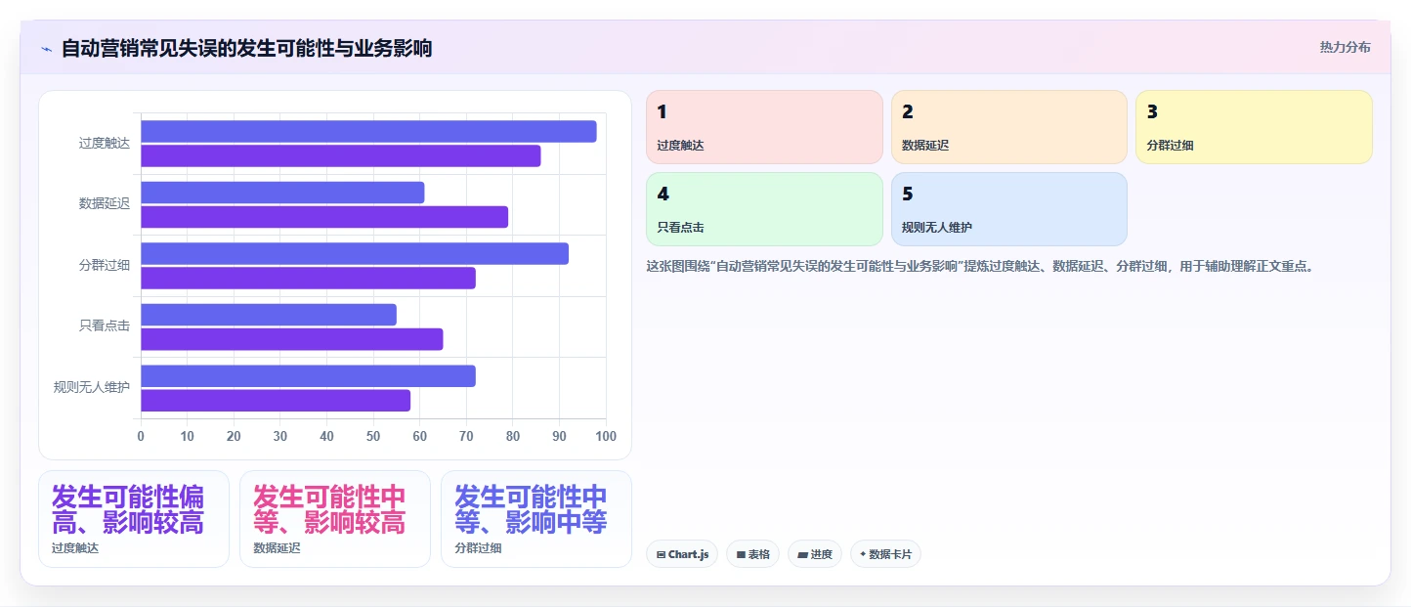Click the 数据延迟 axis label on the chart

coord(105,204)
